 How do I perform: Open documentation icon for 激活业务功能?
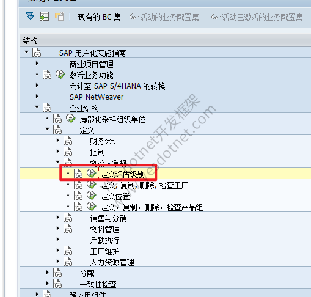coord(47,75)
